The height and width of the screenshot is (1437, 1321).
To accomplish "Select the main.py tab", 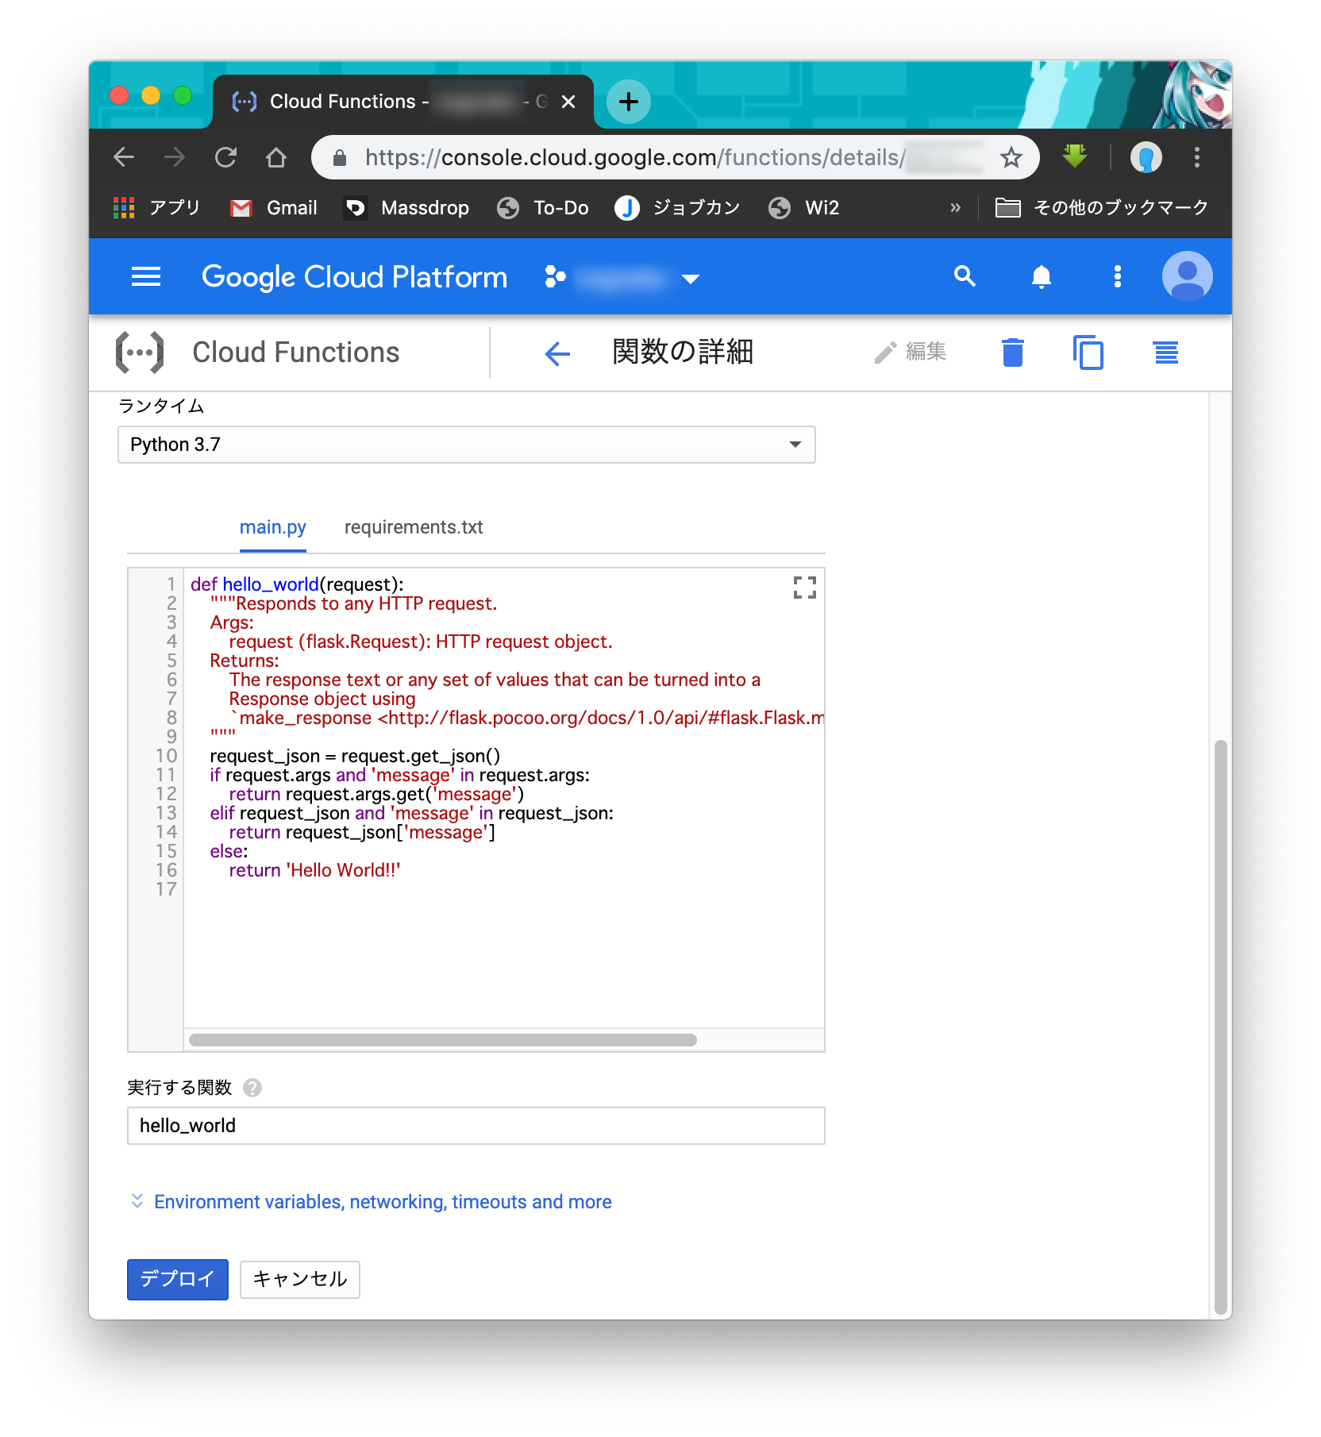I will [x=272, y=526].
